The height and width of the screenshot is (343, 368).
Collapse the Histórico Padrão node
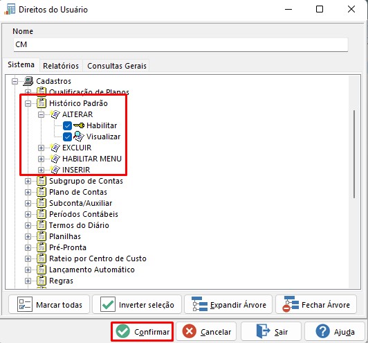click(x=28, y=103)
